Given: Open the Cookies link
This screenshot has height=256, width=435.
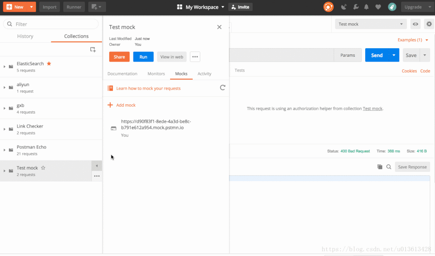Looking at the screenshot, I should coord(409,71).
